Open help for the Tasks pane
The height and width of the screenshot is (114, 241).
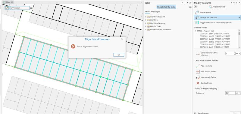click(182, 3)
